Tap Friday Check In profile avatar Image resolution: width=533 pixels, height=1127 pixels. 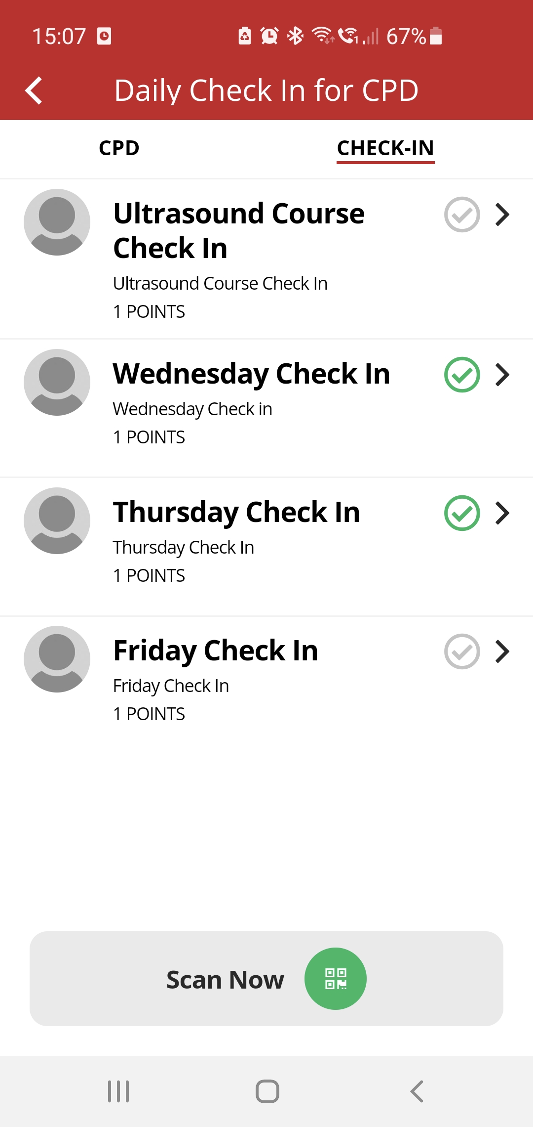point(57,659)
